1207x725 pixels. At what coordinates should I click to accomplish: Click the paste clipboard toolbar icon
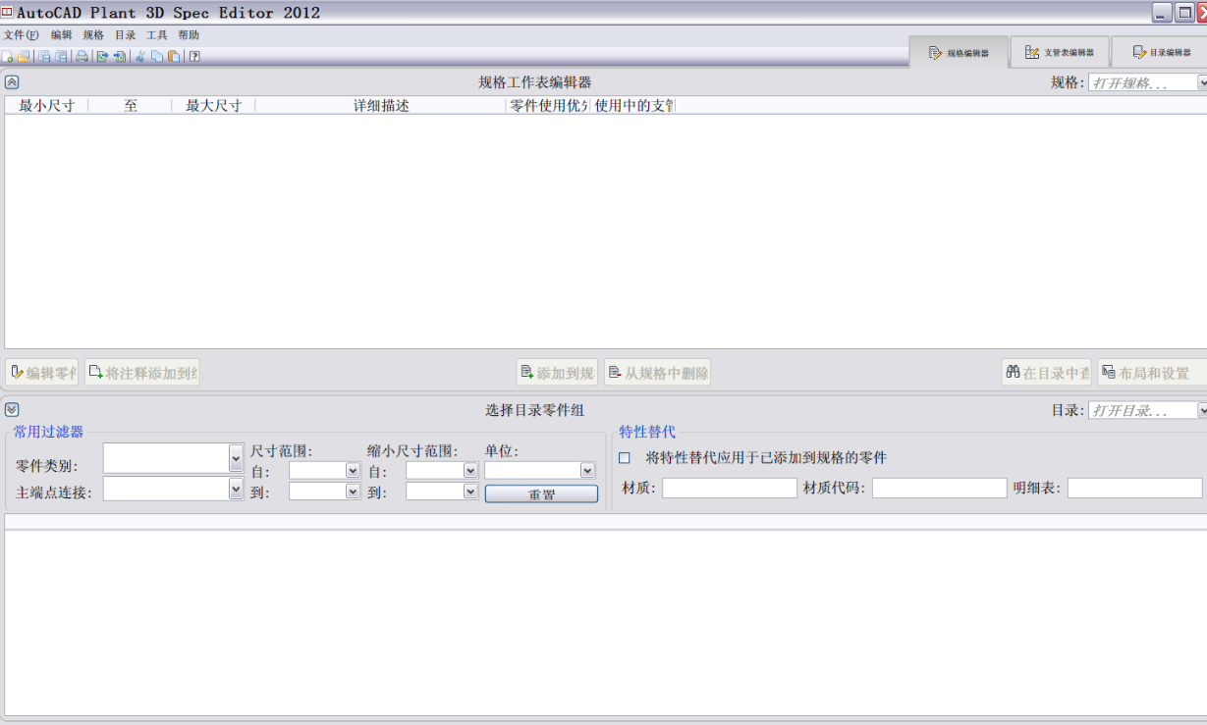click(174, 57)
